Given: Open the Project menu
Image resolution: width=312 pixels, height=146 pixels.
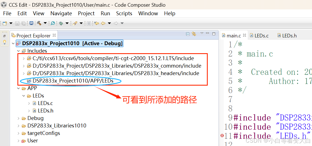Looking at the screenshot, I should (x=86, y=13).
